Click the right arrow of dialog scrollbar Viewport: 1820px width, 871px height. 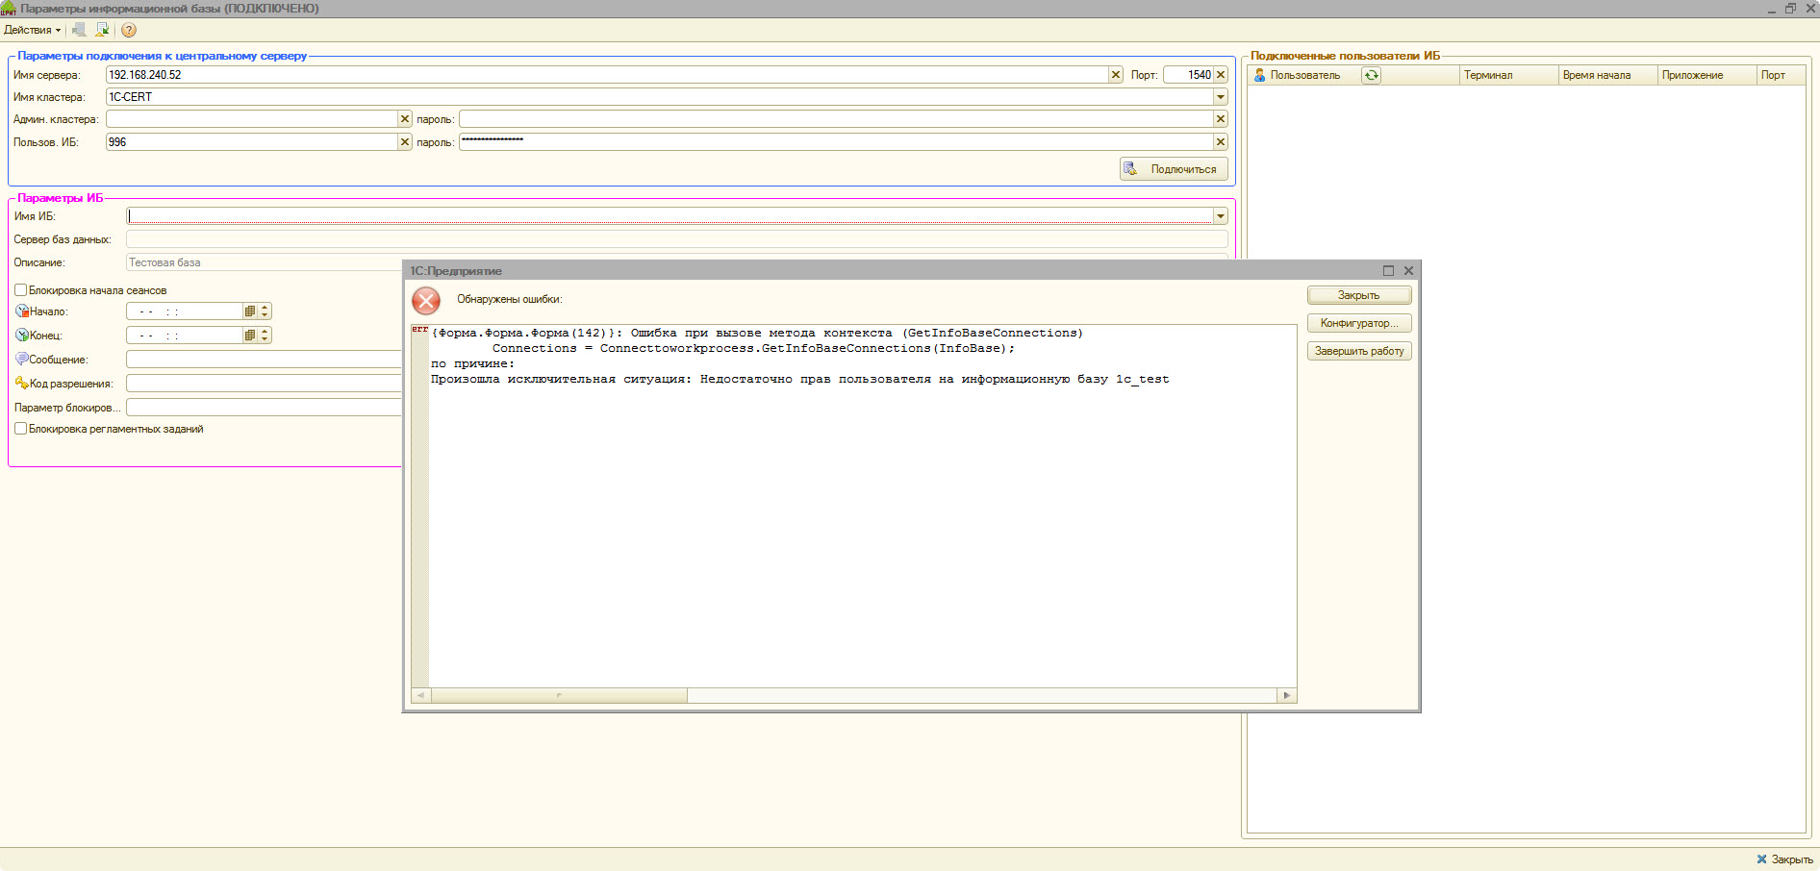1287,695
